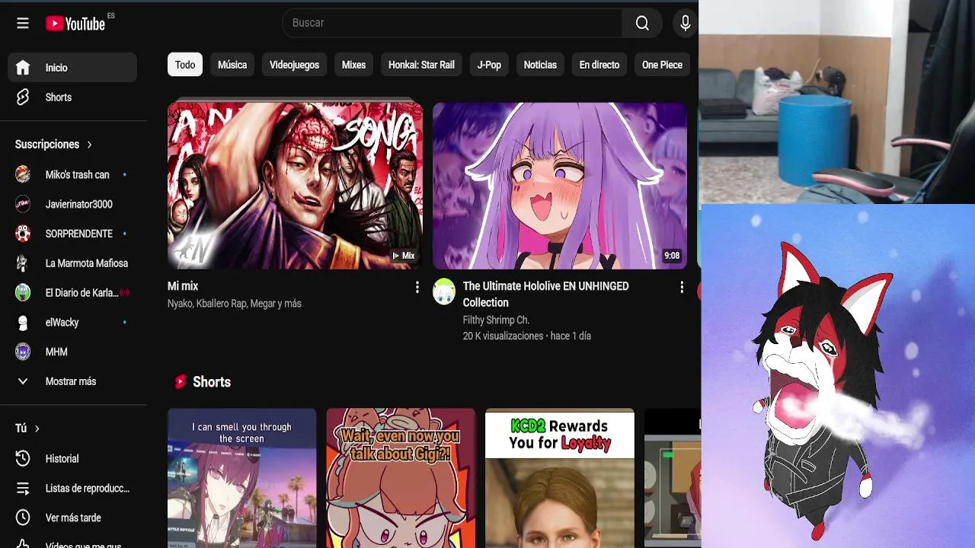The height and width of the screenshot is (548, 975).
Task: Open options menu for Hololive EN video
Action: pos(682,287)
